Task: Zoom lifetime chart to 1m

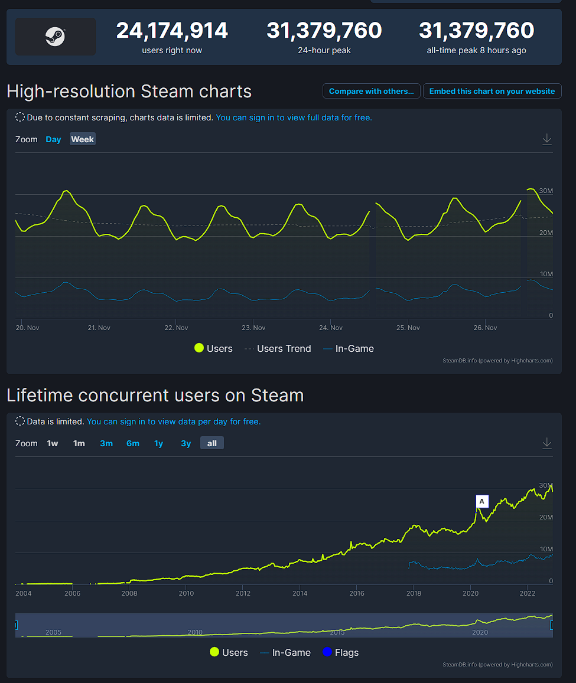Action: click(79, 443)
